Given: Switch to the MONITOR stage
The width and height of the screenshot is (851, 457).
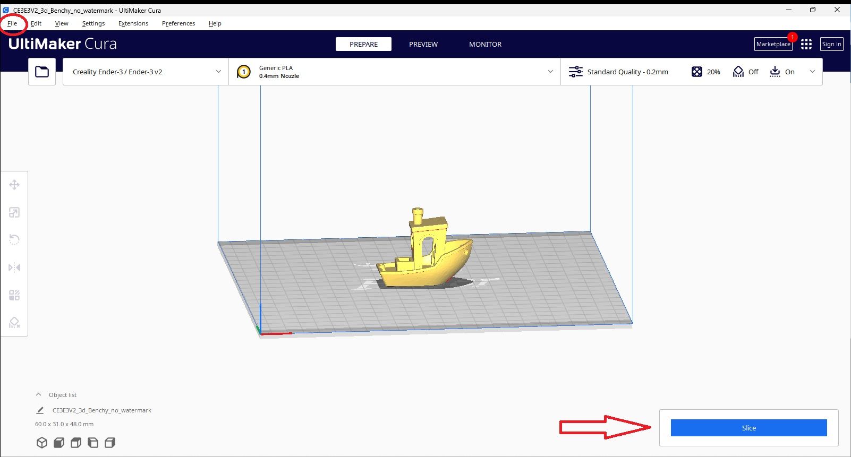Looking at the screenshot, I should (x=485, y=44).
